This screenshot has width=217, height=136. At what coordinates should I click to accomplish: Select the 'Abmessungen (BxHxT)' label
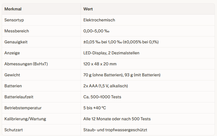coord(26,64)
